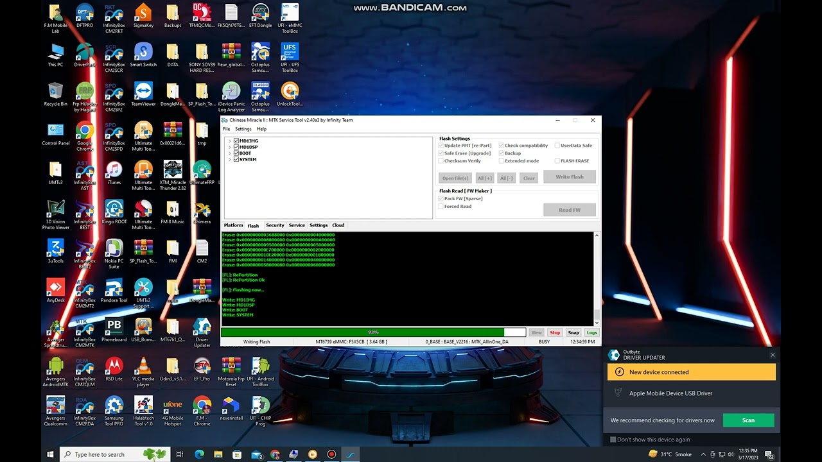Viewport: 822px width, 462px height.
Task: Open the AnyDesk desktop icon
Action: point(55,290)
